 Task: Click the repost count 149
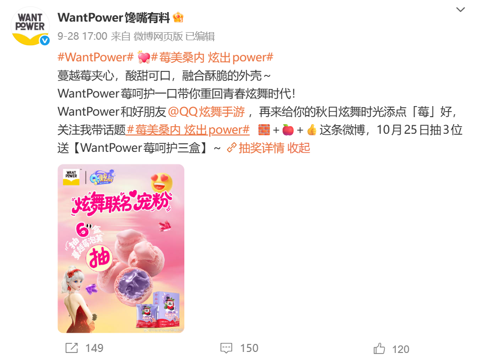point(94,348)
